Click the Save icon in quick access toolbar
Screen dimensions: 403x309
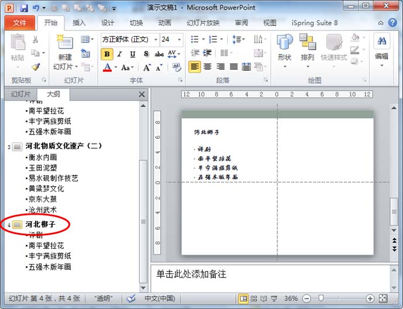coord(23,8)
